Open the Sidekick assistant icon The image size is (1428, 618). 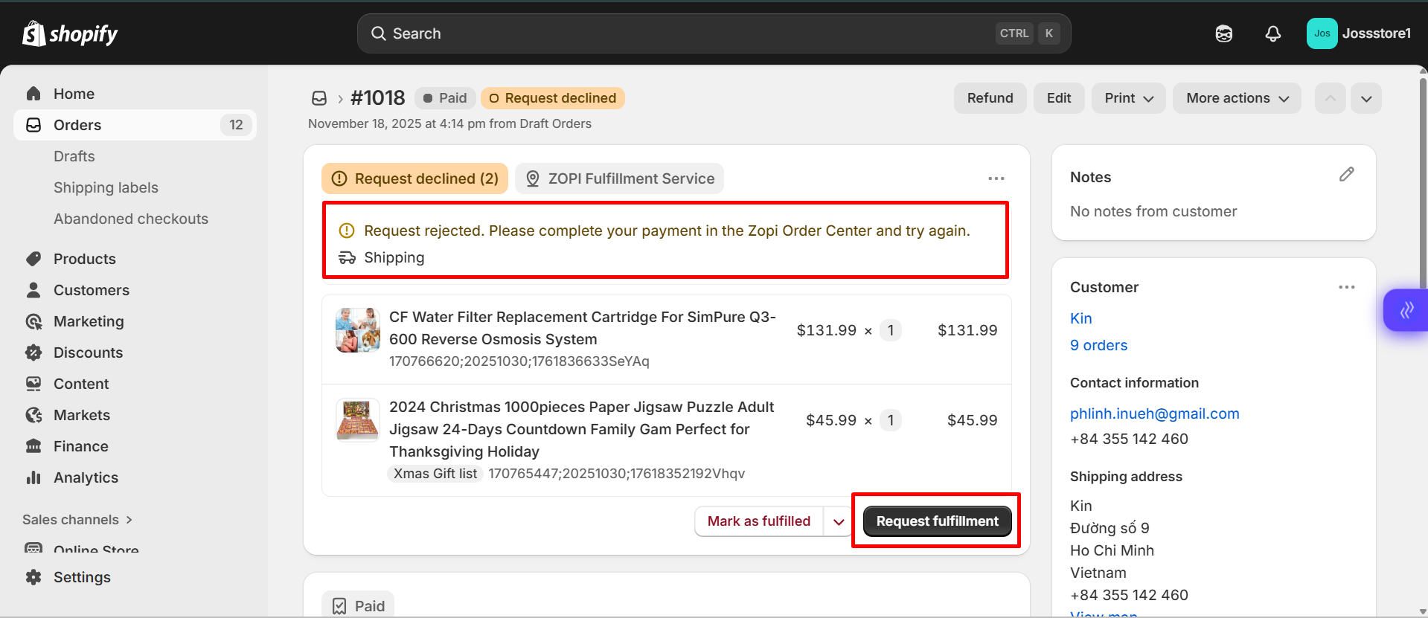coord(1223,33)
